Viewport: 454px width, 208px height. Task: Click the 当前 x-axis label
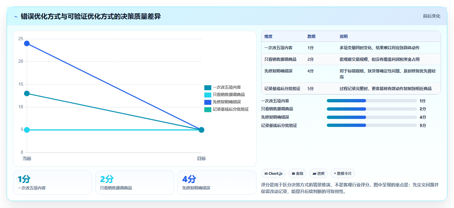[x=27, y=158]
